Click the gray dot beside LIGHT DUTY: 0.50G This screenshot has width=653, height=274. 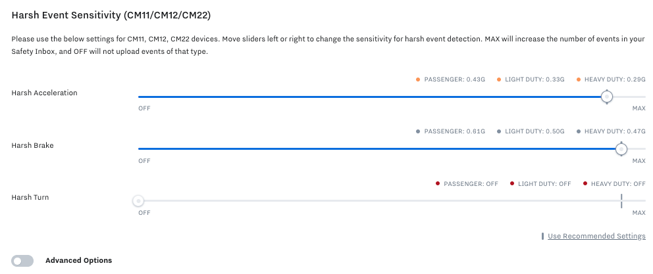coord(498,131)
